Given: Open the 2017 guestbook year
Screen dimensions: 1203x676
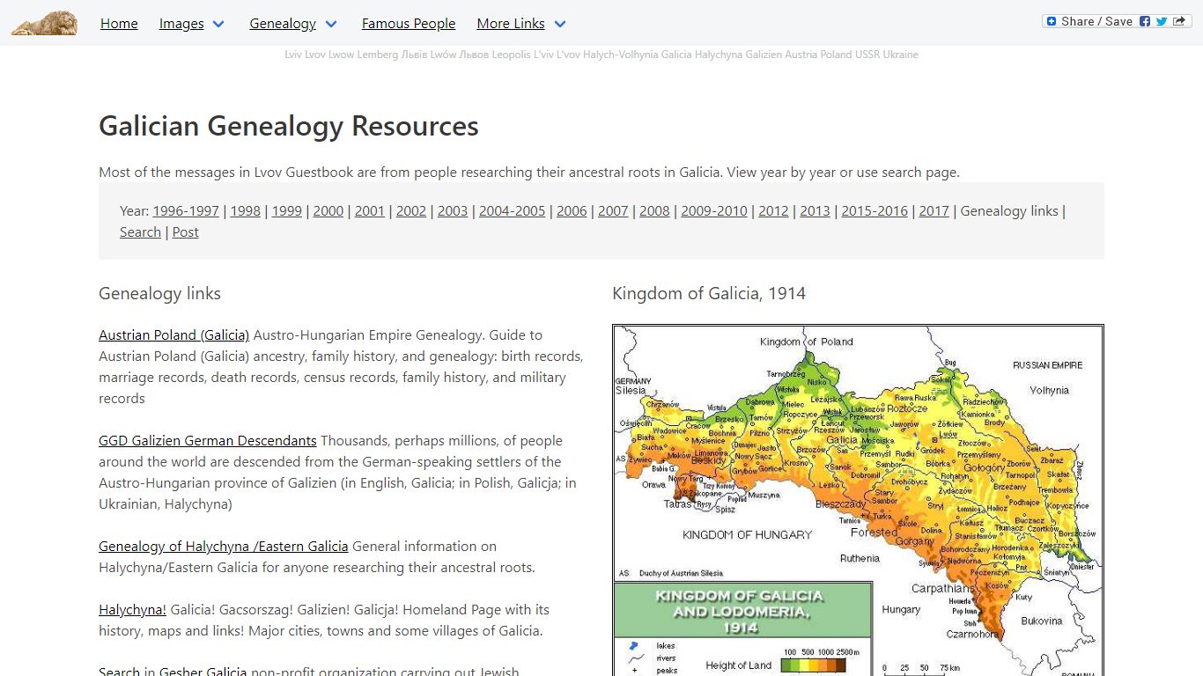Looking at the screenshot, I should 934,211.
